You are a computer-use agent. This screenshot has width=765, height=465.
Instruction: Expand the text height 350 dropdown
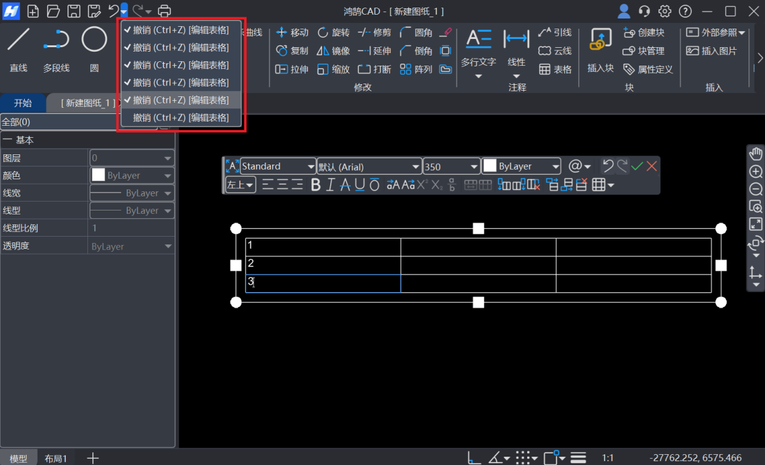[x=451, y=166]
